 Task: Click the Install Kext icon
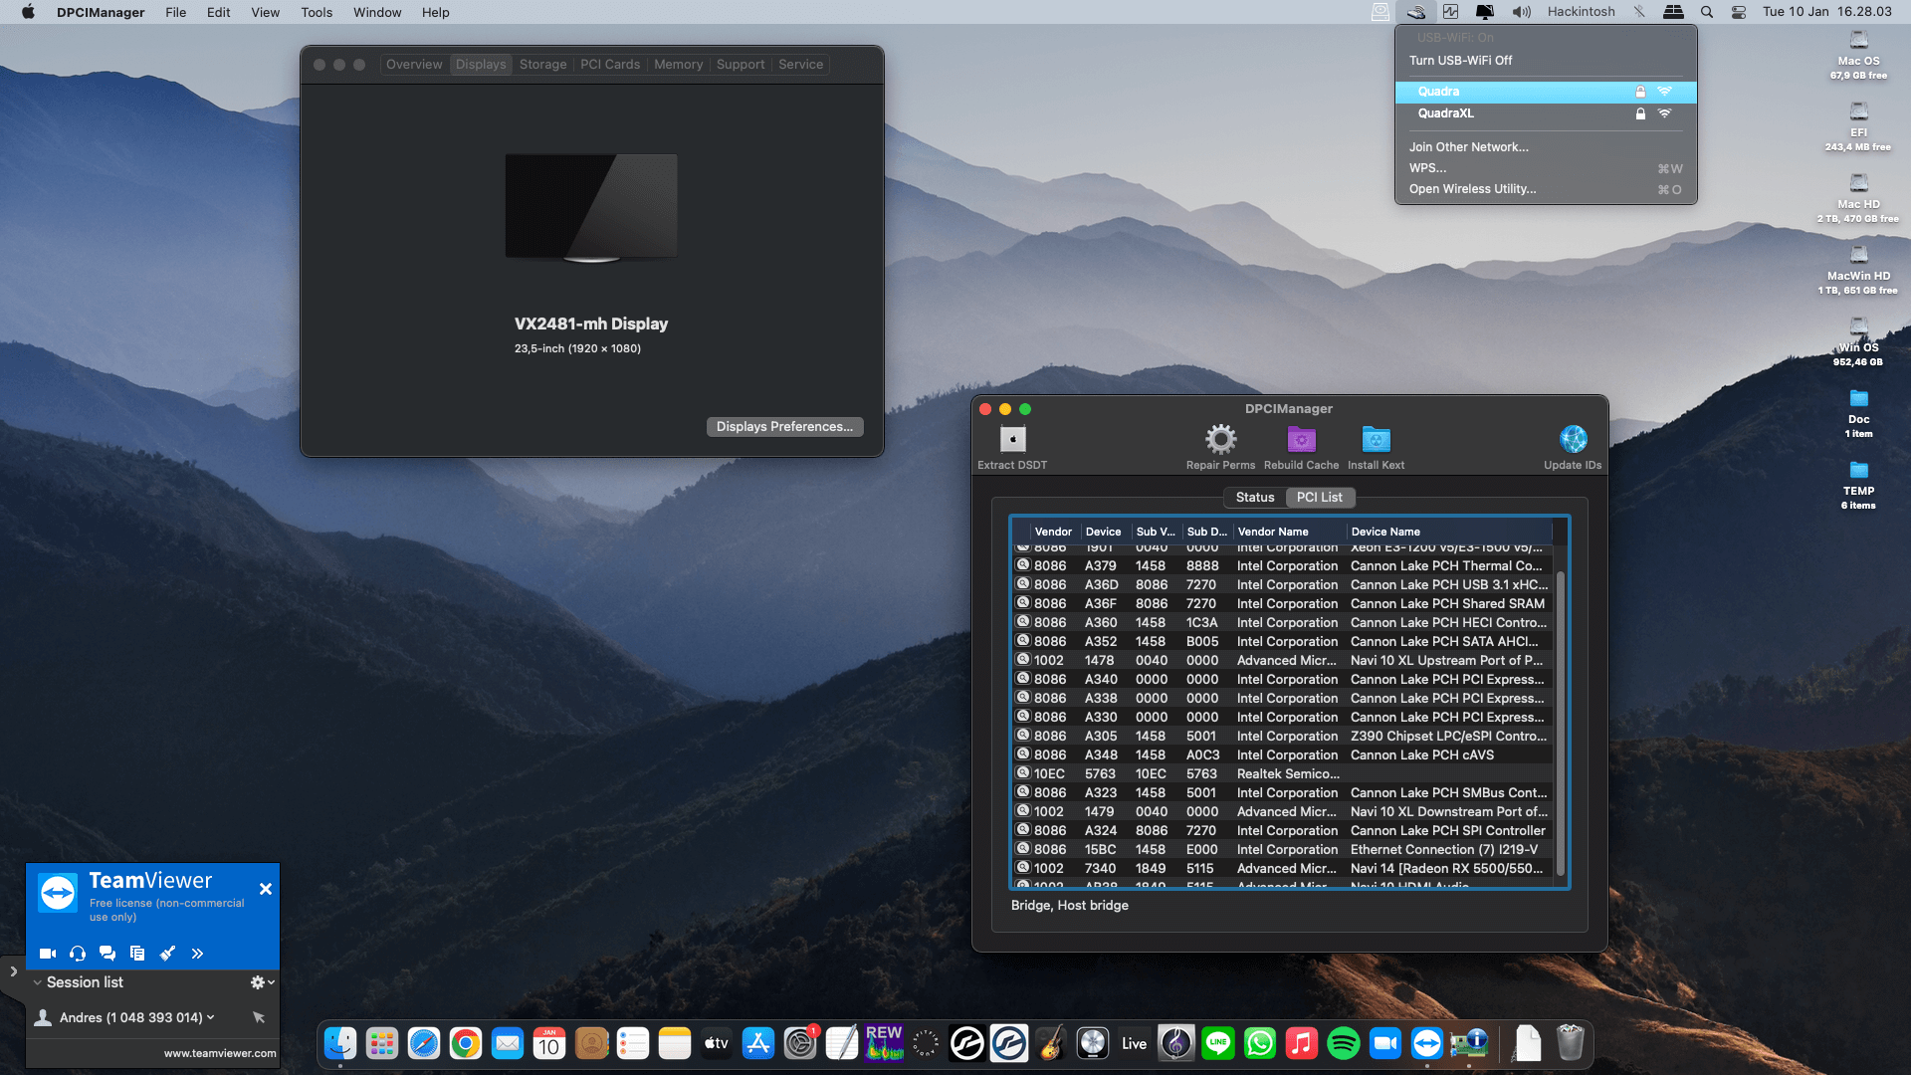click(x=1376, y=439)
